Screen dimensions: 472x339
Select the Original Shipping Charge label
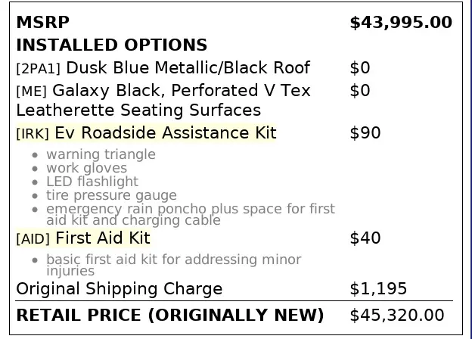point(120,288)
